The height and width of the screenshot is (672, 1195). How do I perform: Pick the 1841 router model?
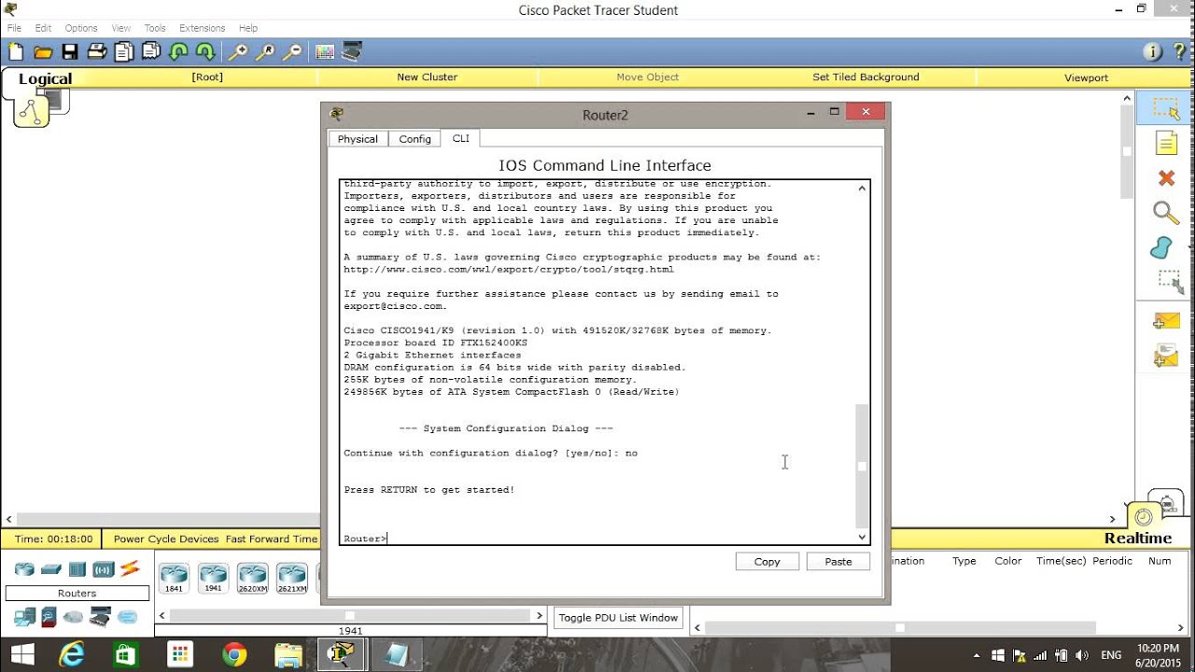tap(174, 579)
